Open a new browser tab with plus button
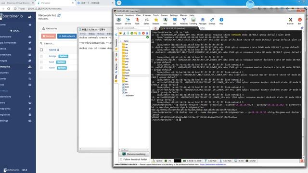 119,3
